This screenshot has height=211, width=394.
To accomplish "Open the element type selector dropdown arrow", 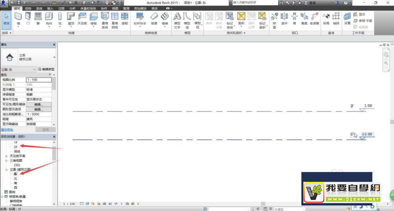I will (x=54, y=57).
